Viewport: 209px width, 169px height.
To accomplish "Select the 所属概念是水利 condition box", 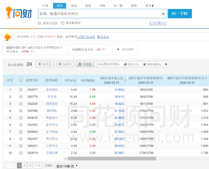I will (x=90, y=50).
